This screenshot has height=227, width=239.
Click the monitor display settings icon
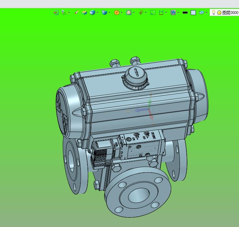(x=173, y=12)
